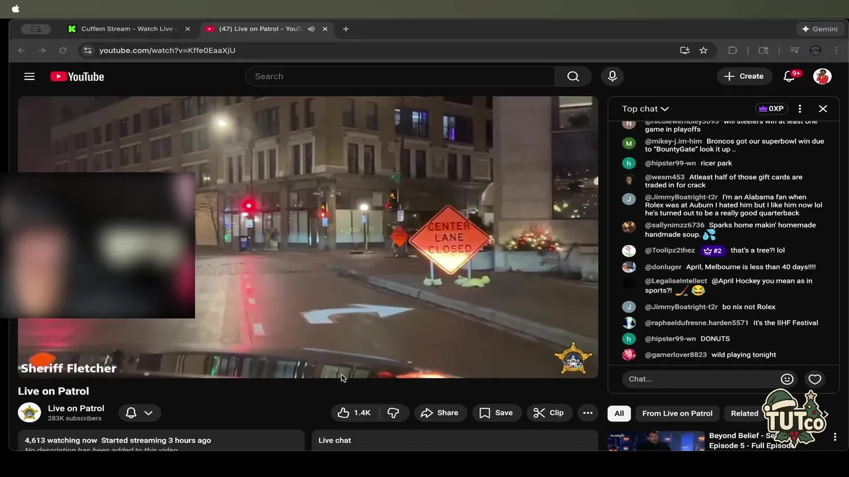This screenshot has width=849, height=477.
Task: Expand the Top chat mode dropdown
Action: coord(645,109)
